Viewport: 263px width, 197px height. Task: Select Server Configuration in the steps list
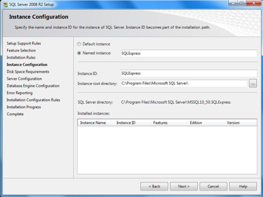[24, 79]
